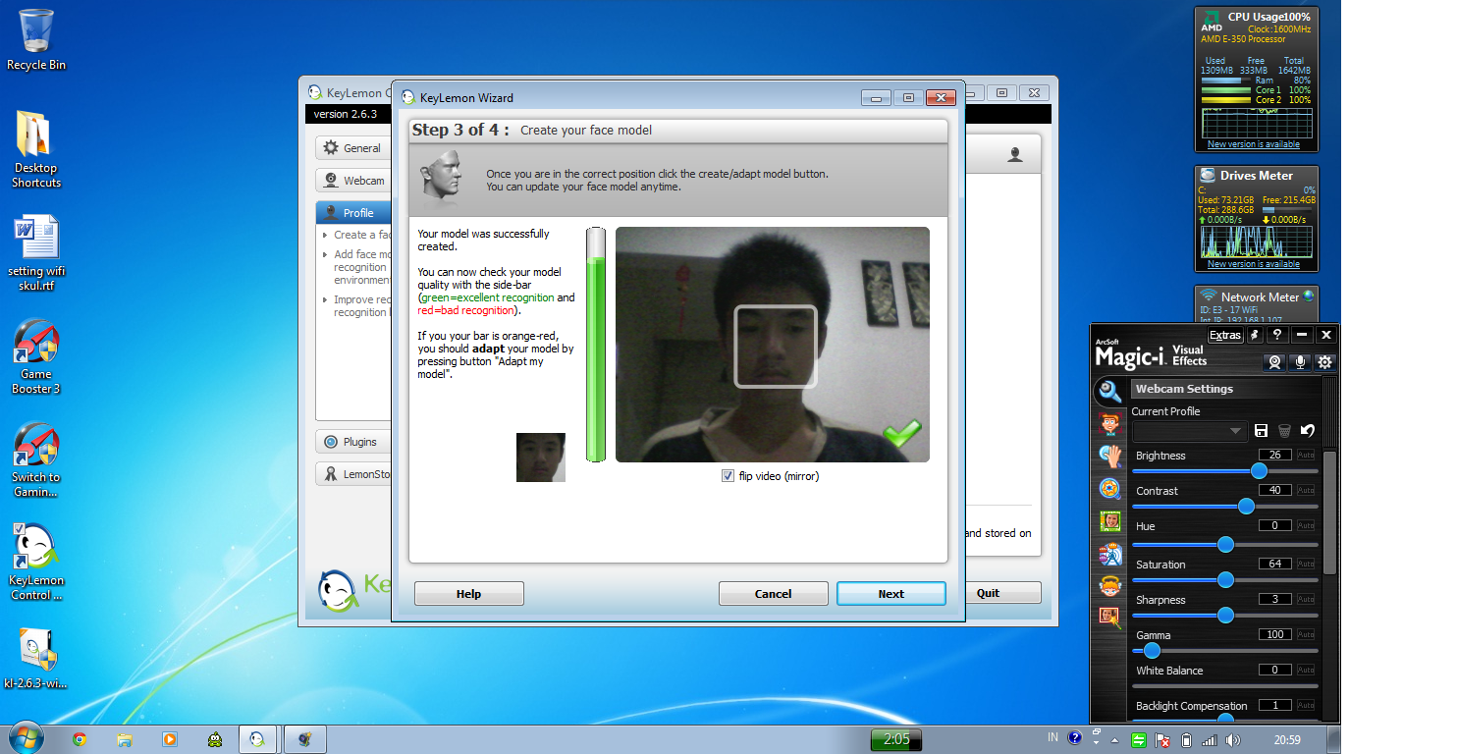Open the LemonStore section in KeyLemon
The width and height of the screenshot is (1457, 754).
tap(353, 474)
